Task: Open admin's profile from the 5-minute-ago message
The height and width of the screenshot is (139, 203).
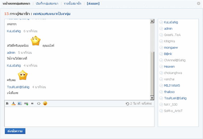Action: pos(11,53)
